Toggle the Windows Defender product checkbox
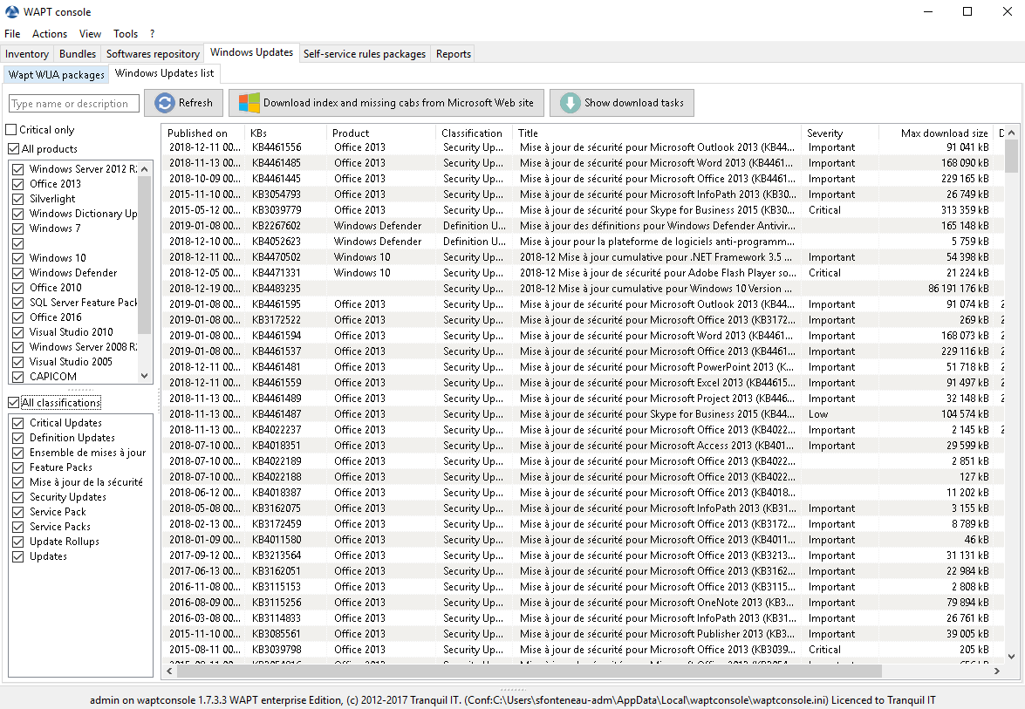The height and width of the screenshot is (709, 1025). [x=17, y=272]
